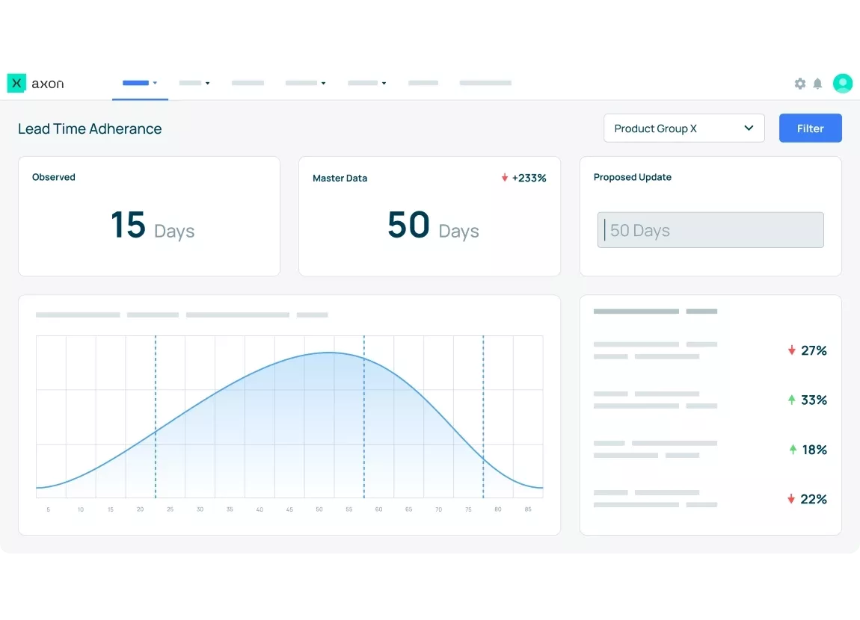Click the 85 label on chart axis
This screenshot has height=620, width=860.
[528, 509]
